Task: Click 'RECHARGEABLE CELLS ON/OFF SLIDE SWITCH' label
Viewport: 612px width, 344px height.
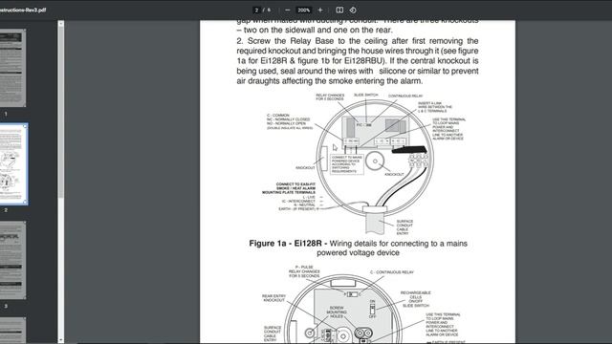Action: [x=416, y=299]
